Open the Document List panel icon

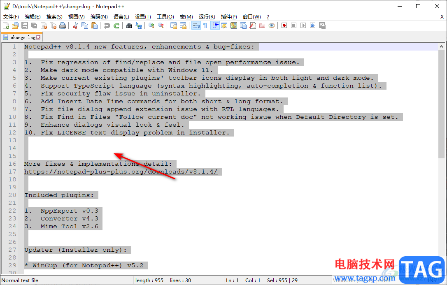coord(243,25)
